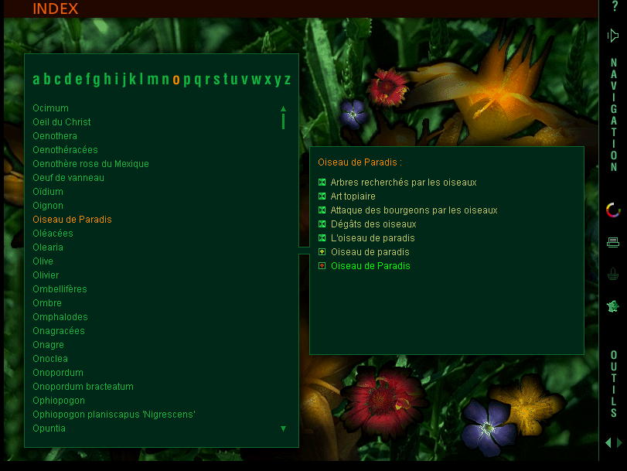Screen dimensions: 627x471
Task: Go back with the left arrow icon
Action: [x=608, y=442]
